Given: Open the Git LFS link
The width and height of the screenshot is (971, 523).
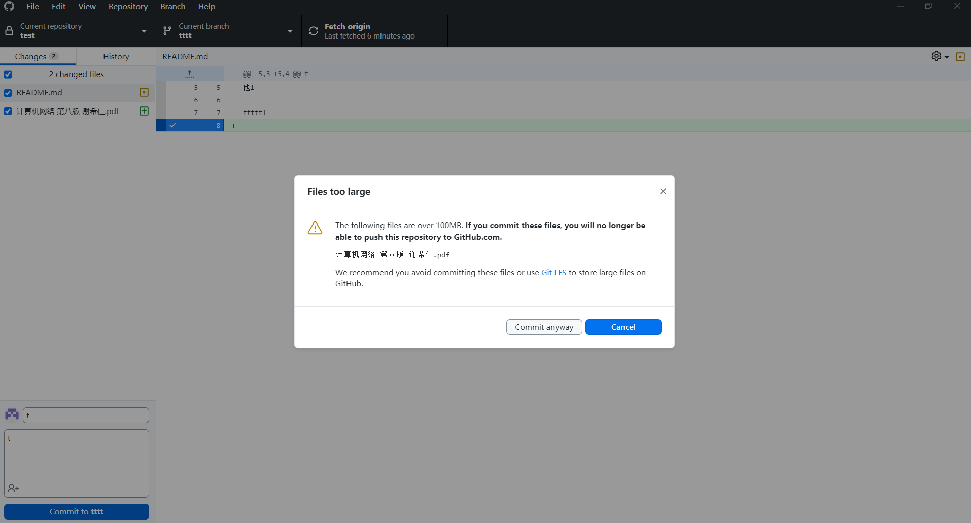Looking at the screenshot, I should [553, 272].
